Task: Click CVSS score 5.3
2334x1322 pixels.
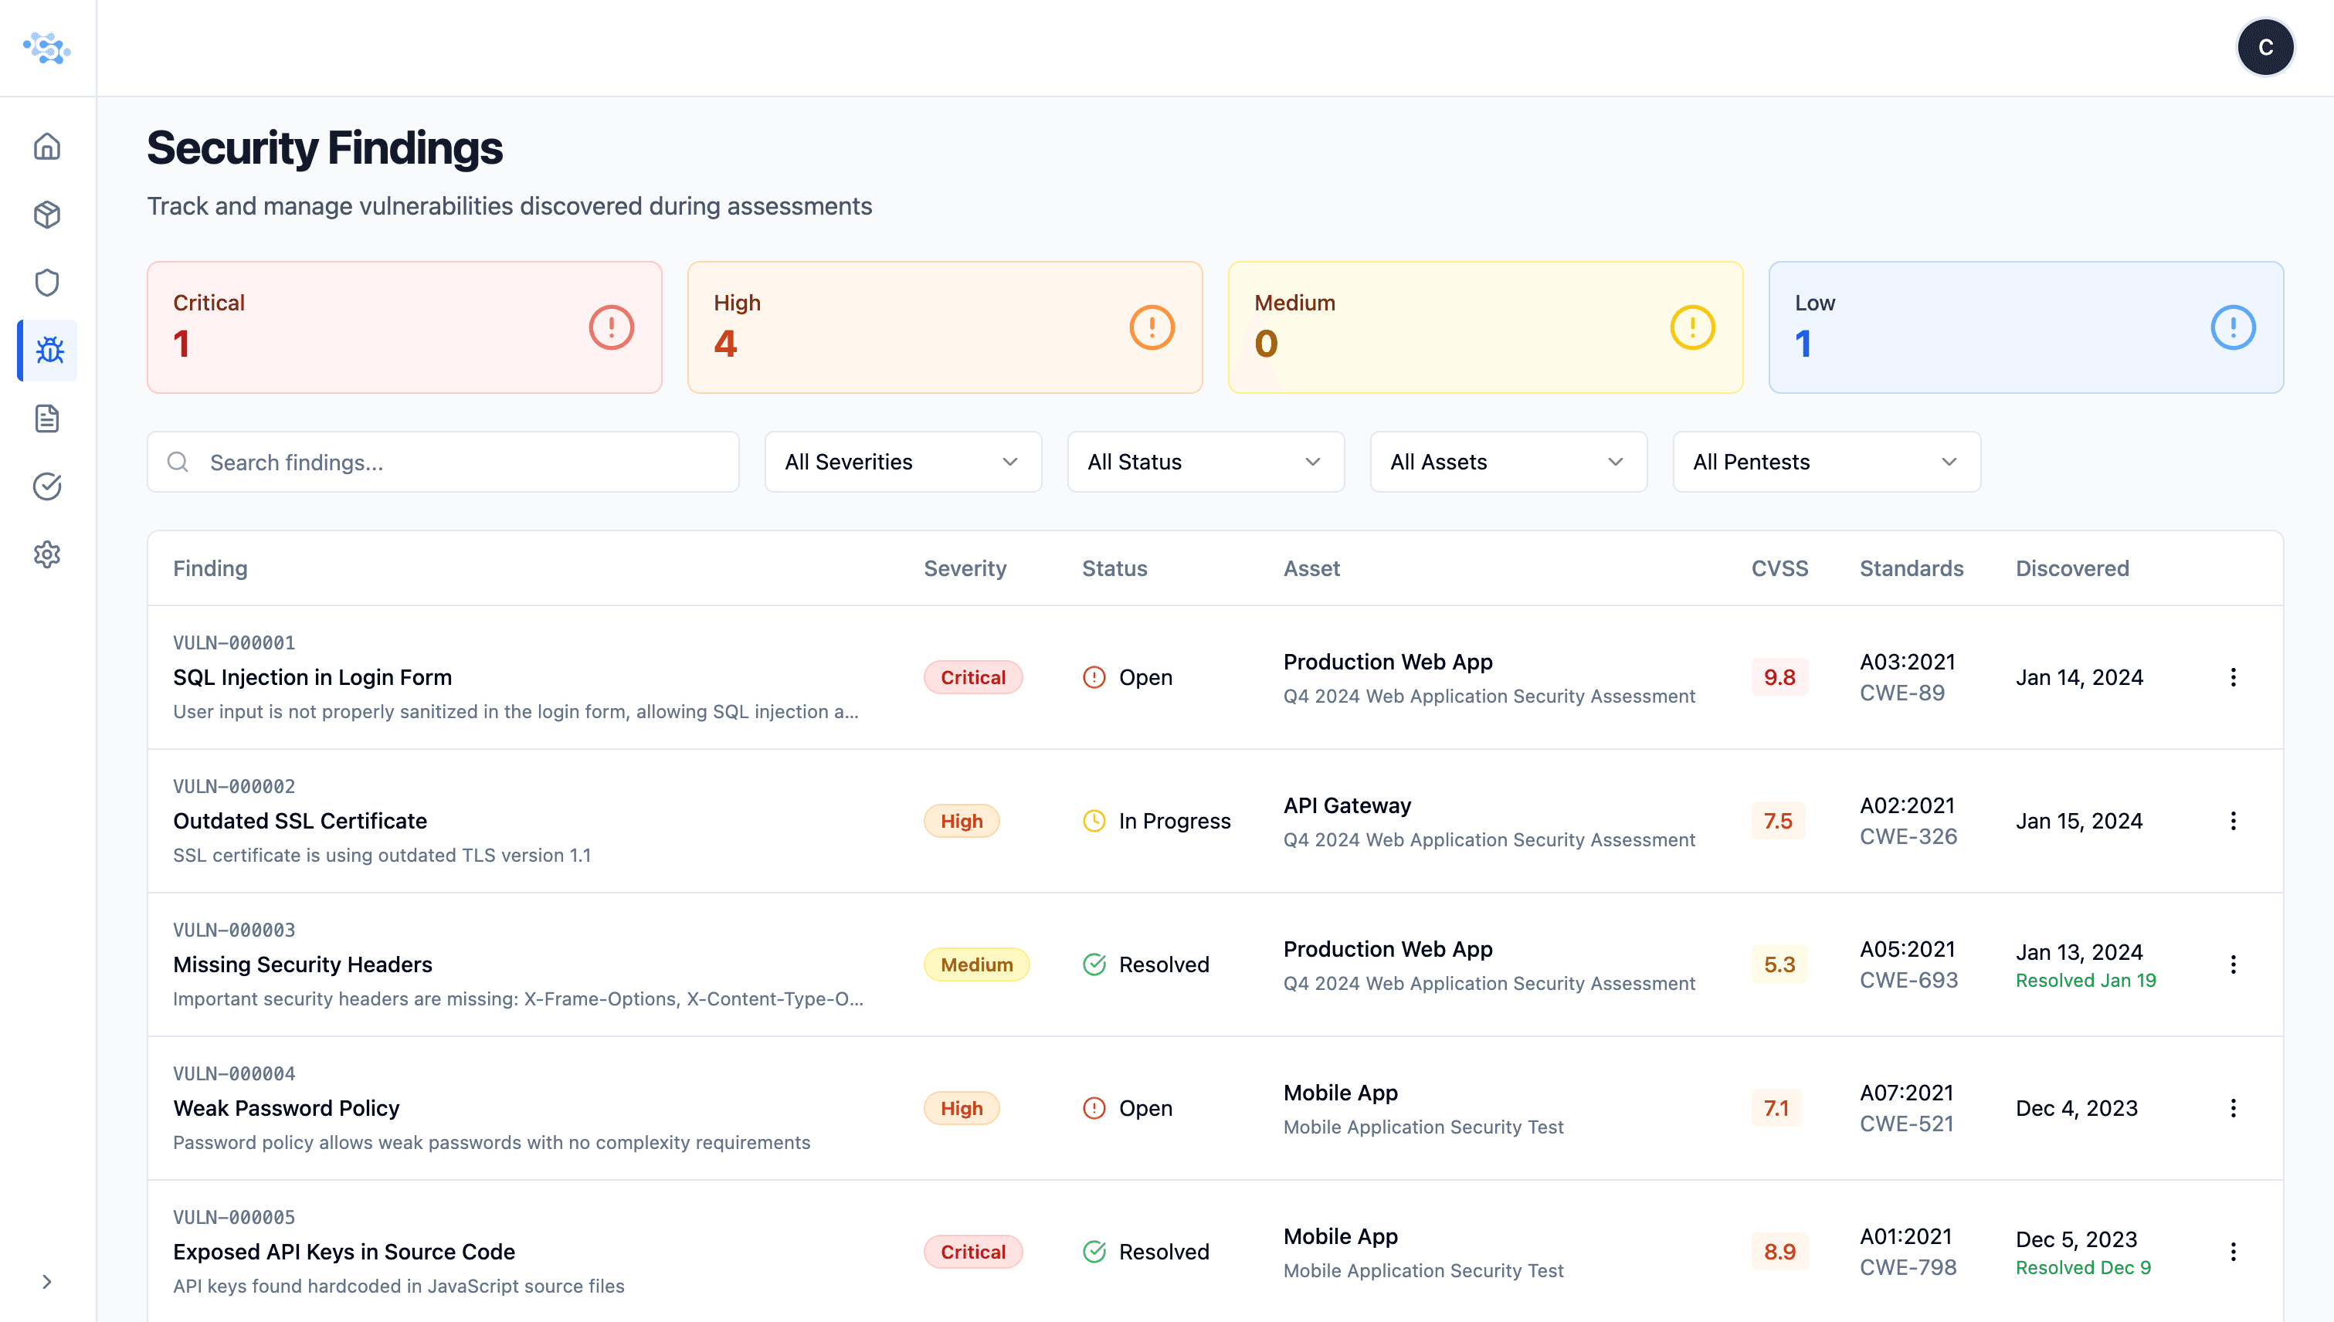Action: click(1779, 964)
